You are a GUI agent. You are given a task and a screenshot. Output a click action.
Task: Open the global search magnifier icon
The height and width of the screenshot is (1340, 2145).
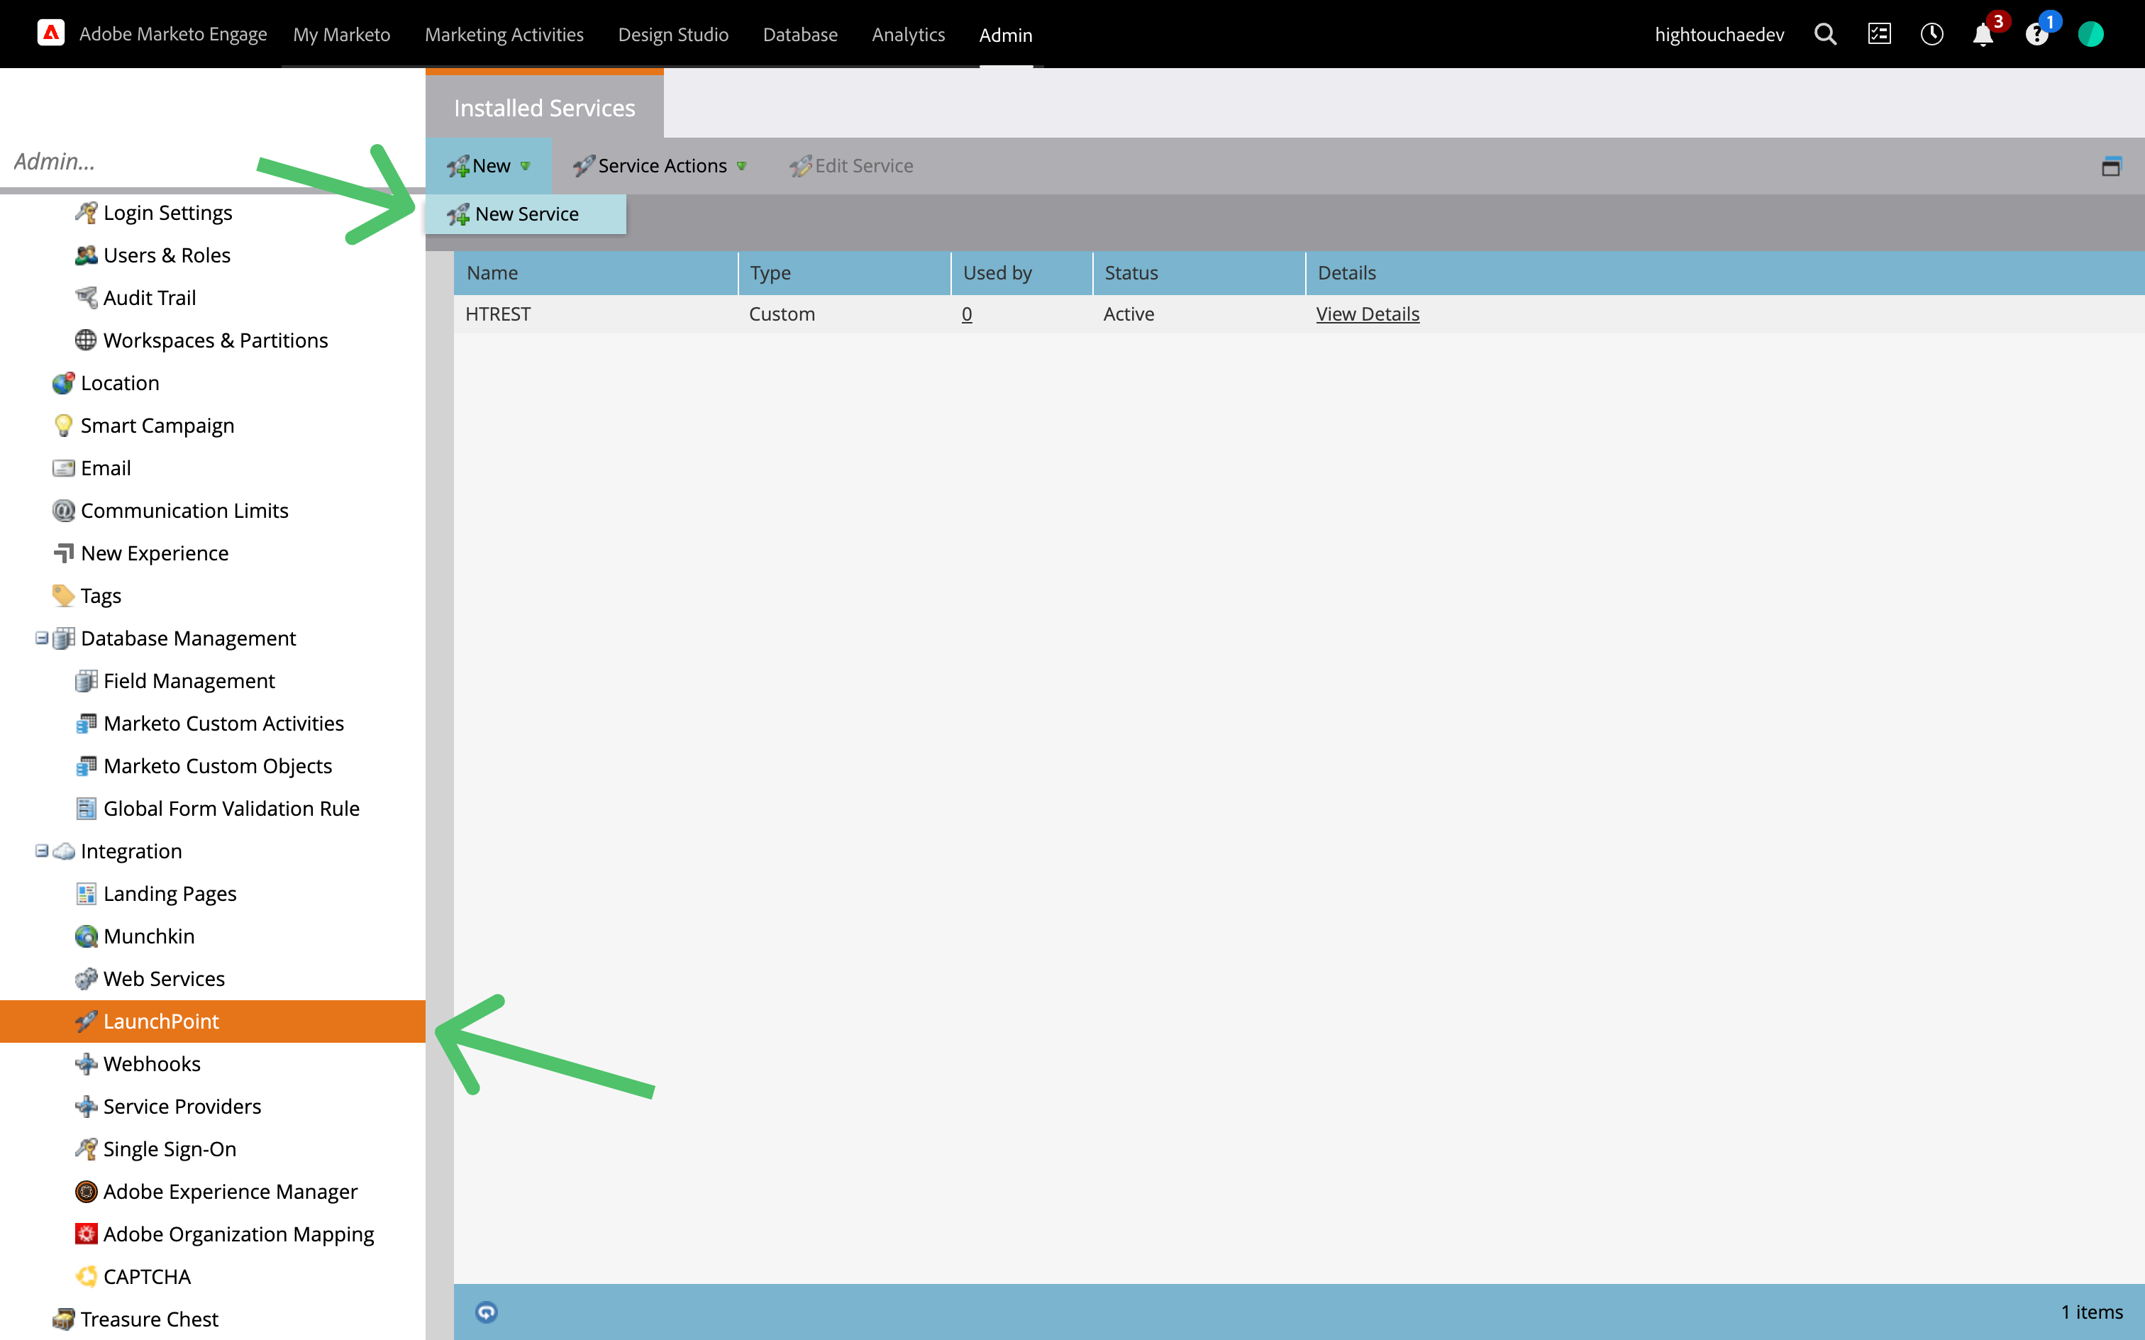(1825, 35)
